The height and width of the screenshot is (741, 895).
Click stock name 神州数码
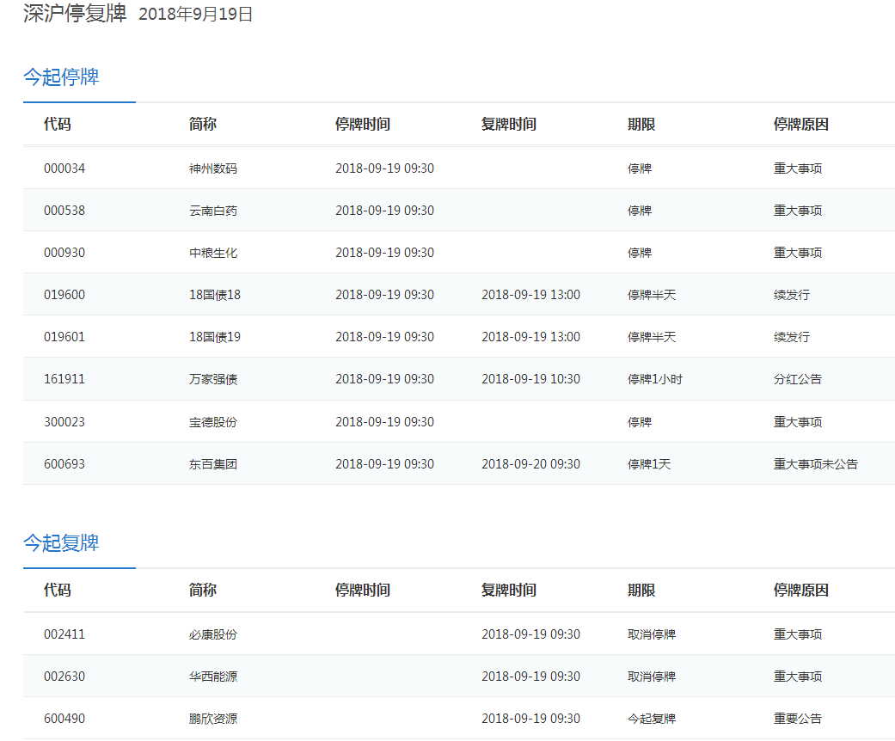point(212,168)
